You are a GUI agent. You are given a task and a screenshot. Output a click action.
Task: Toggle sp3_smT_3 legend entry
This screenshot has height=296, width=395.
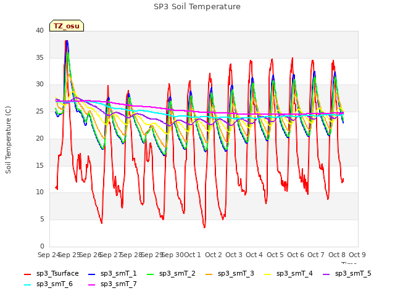click(230, 274)
